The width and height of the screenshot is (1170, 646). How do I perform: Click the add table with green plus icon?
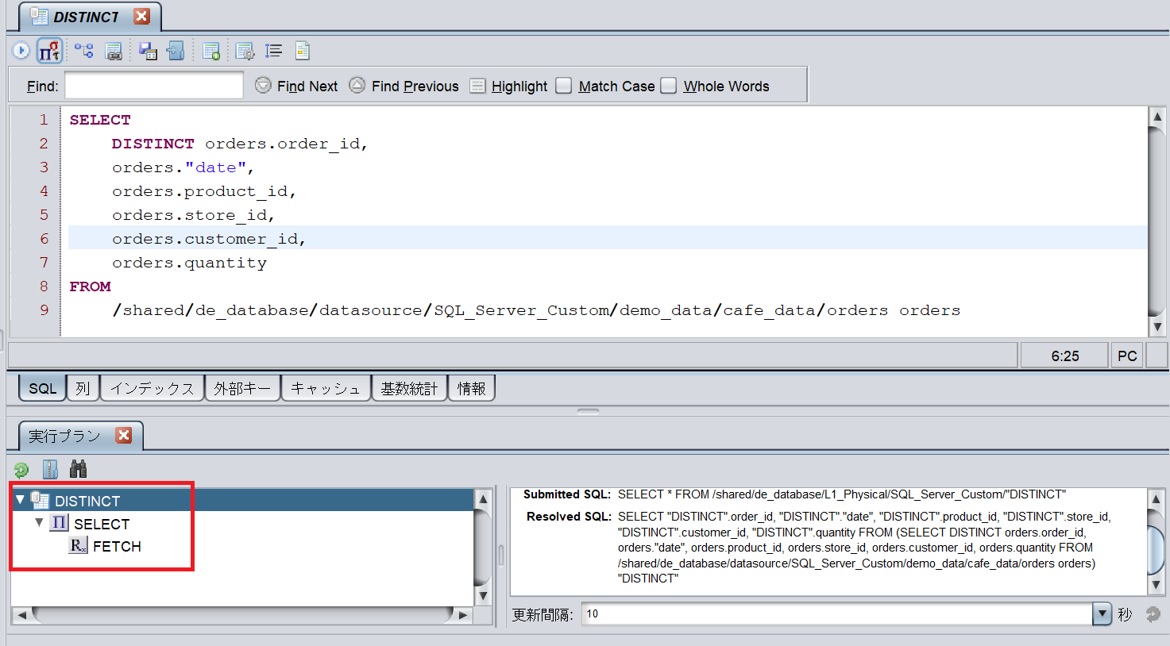click(x=210, y=51)
